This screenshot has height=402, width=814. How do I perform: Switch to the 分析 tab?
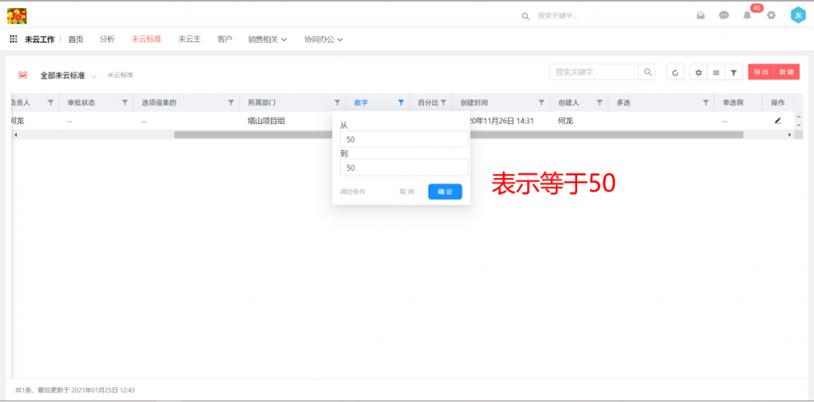tap(107, 39)
